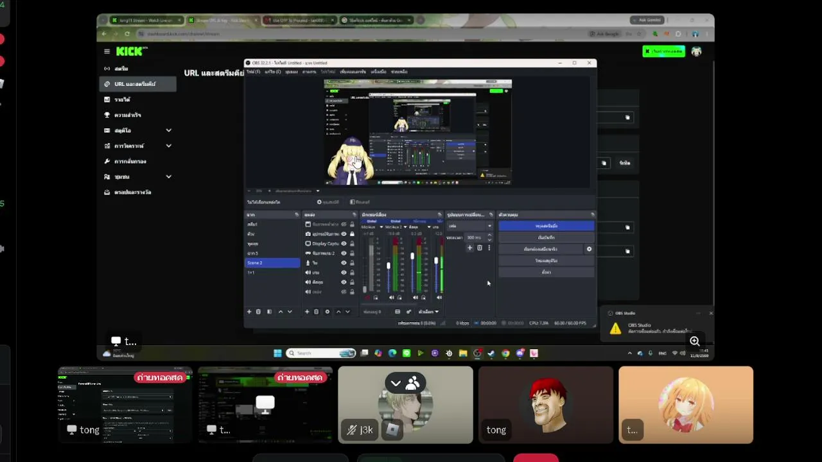Toggle visibility of the camera-icon source
The image size is (822, 462).
(x=344, y=234)
